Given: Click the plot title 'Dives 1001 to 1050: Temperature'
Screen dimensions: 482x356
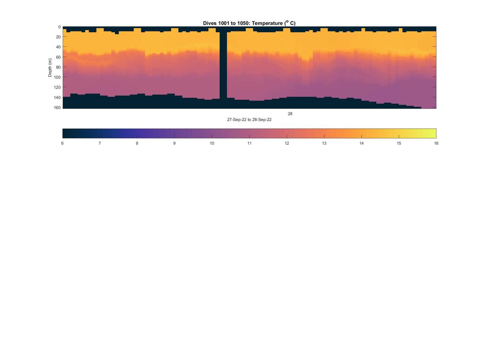Looking at the screenshot, I should pyautogui.click(x=249, y=23).
